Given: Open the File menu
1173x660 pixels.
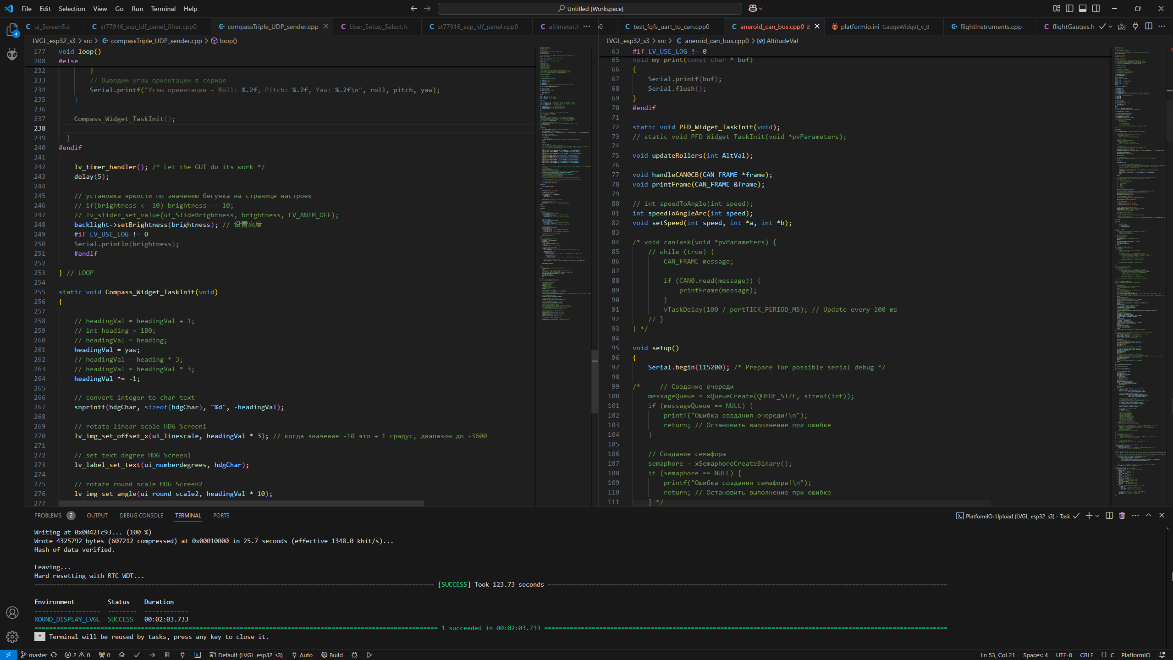Looking at the screenshot, I should (x=27, y=9).
